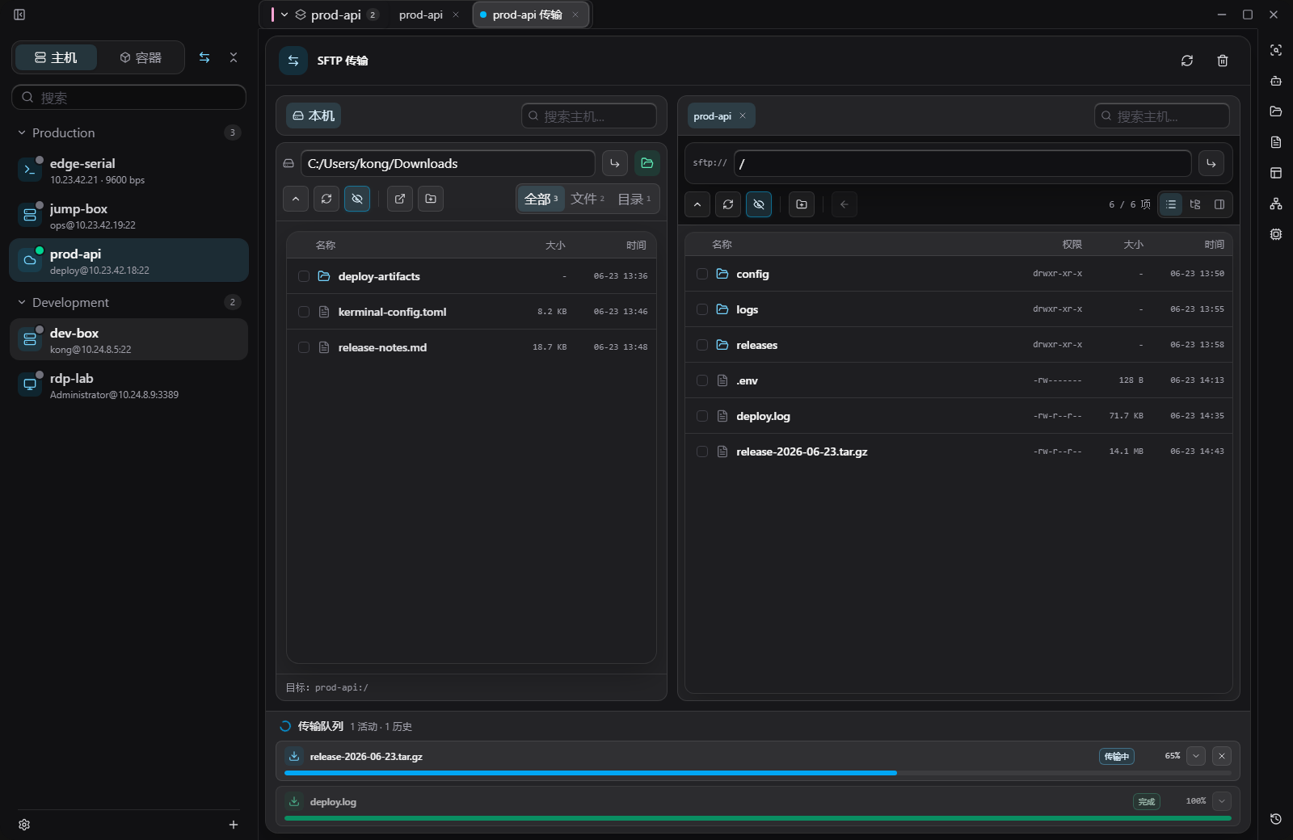Switch to the 容器 tab

tap(141, 57)
